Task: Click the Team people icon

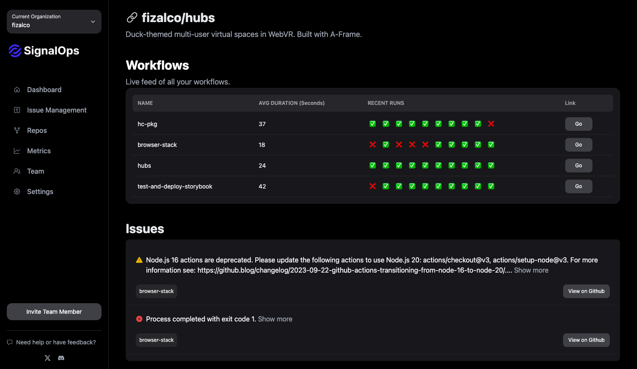Action: 17,171
